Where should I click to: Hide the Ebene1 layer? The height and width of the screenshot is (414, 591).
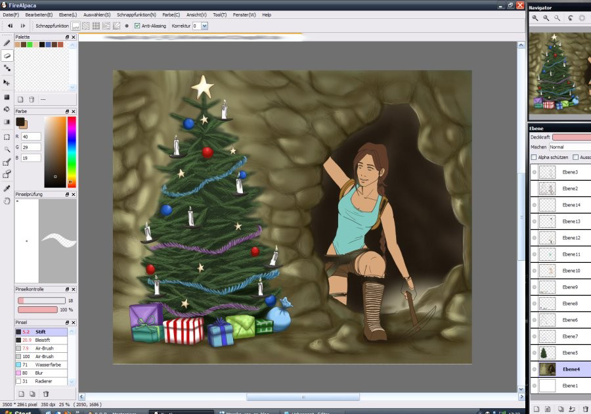534,386
